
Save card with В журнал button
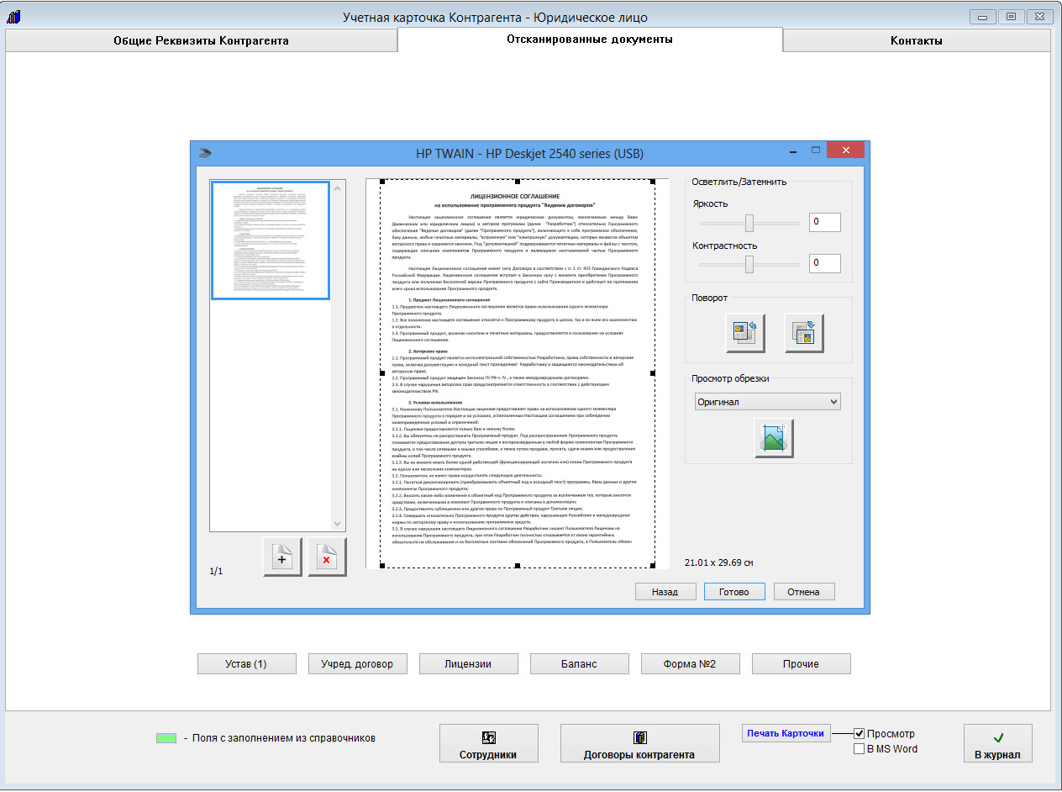[x=997, y=744]
